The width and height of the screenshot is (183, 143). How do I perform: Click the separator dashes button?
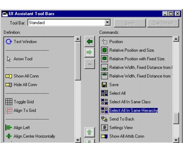(x=90, y=64)
